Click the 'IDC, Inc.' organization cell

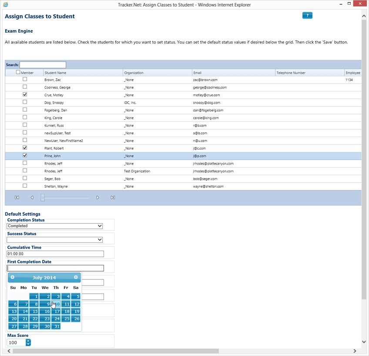point(130,103)
